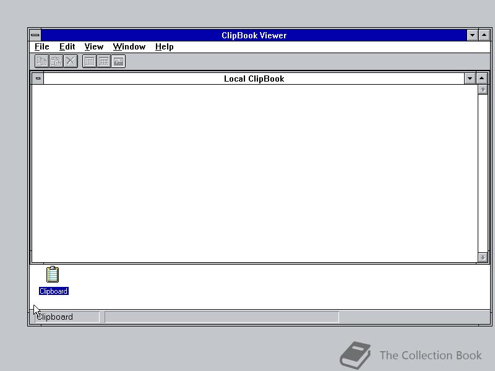Maximize the ClipBook Viewer window
Viewport: 495px width, 371px height.
pyautogui.click(x=484, y=35)
